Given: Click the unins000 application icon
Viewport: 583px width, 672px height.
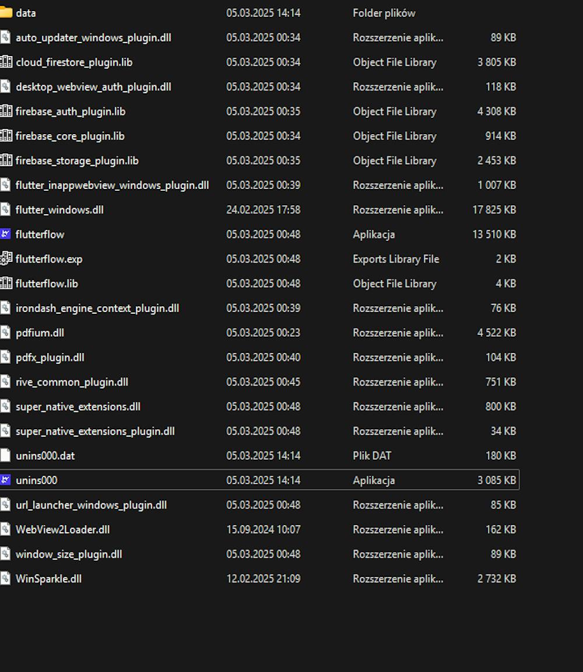Looking at the screenshot, I should pyautogui.click(x=5, y=480).
